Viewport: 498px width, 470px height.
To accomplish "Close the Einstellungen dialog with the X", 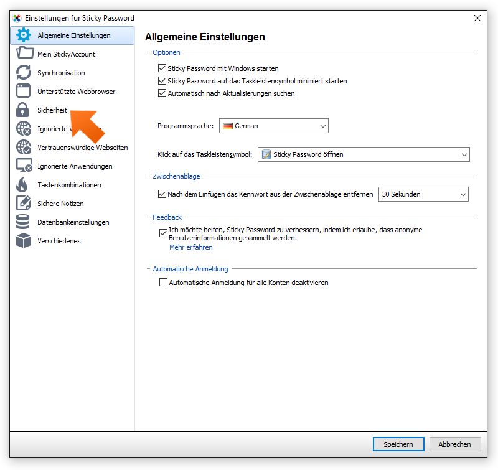I will tap(477, 18).
